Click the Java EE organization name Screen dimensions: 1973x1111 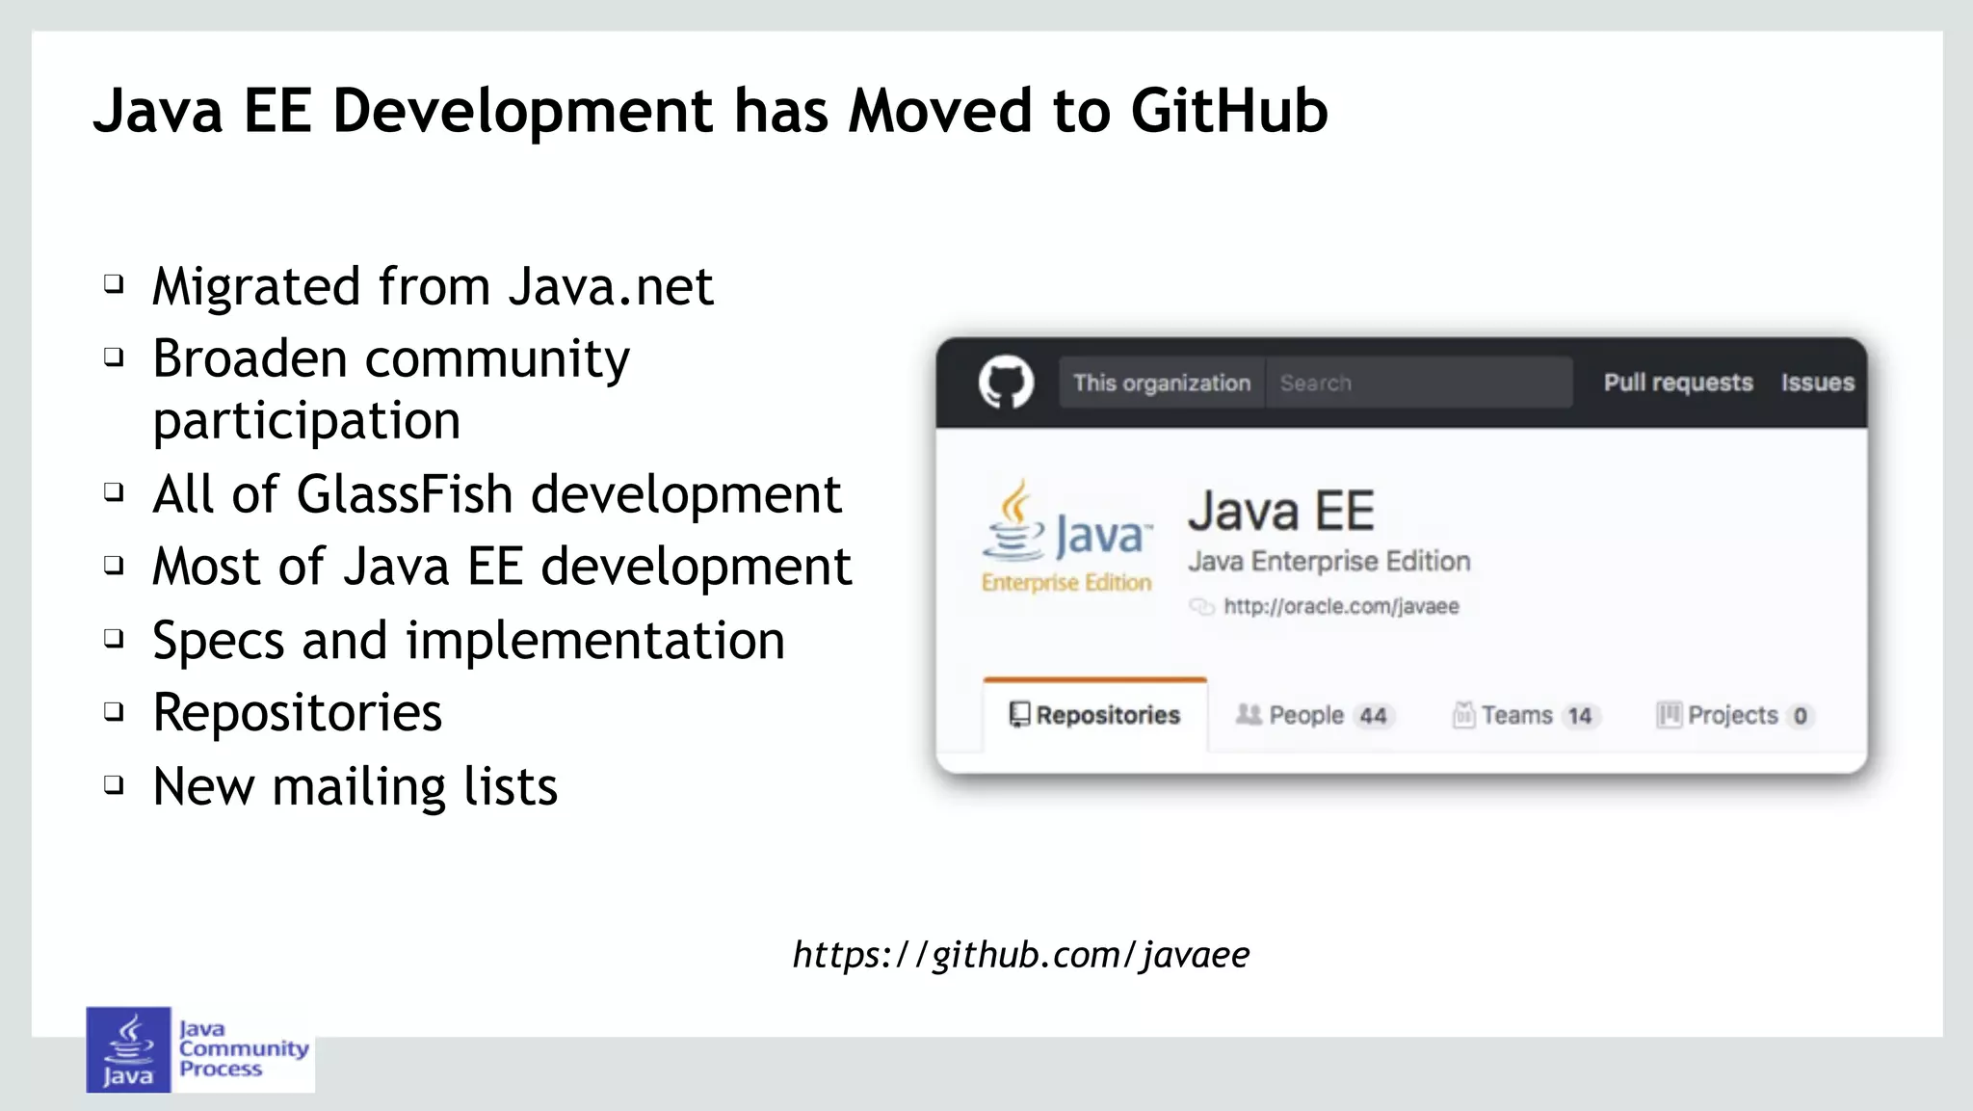[x=1280, y=510]
